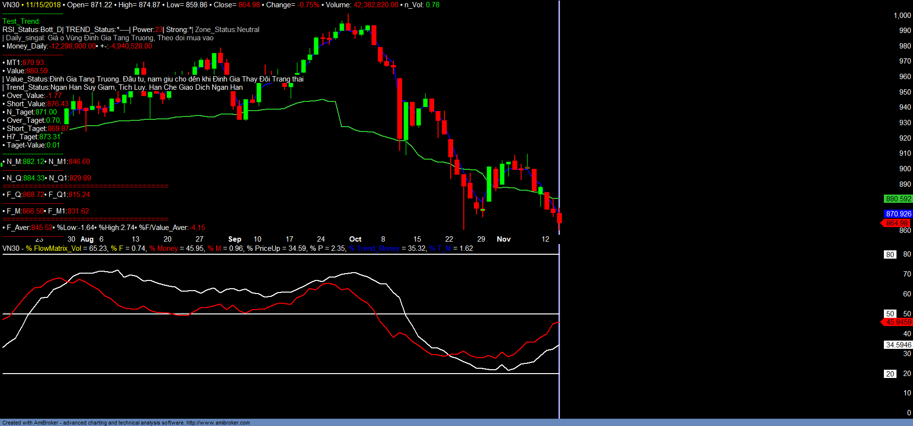Click the Change -0.75% value in title
The width and height of the screenshot is (913, 426).
tap(309, 5)
